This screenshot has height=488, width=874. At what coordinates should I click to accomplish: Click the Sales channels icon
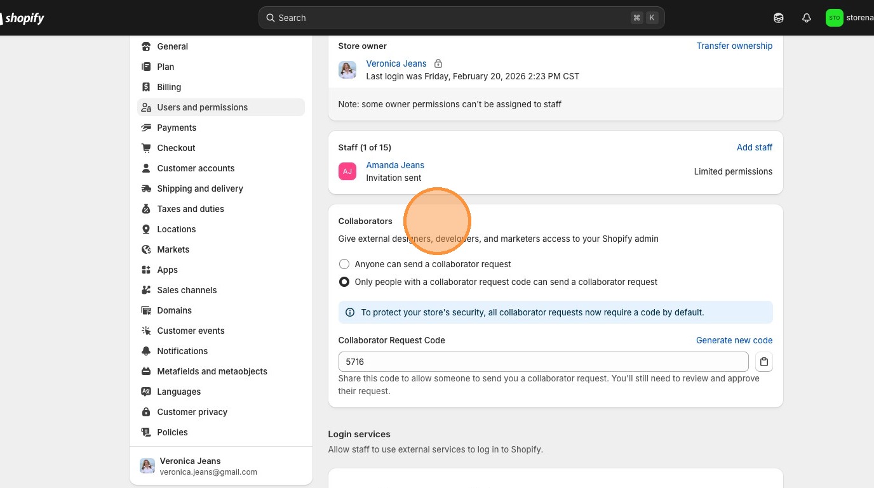[146, 290]
